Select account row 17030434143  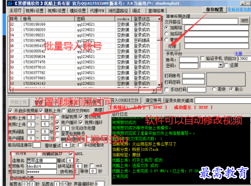(83, 84)
